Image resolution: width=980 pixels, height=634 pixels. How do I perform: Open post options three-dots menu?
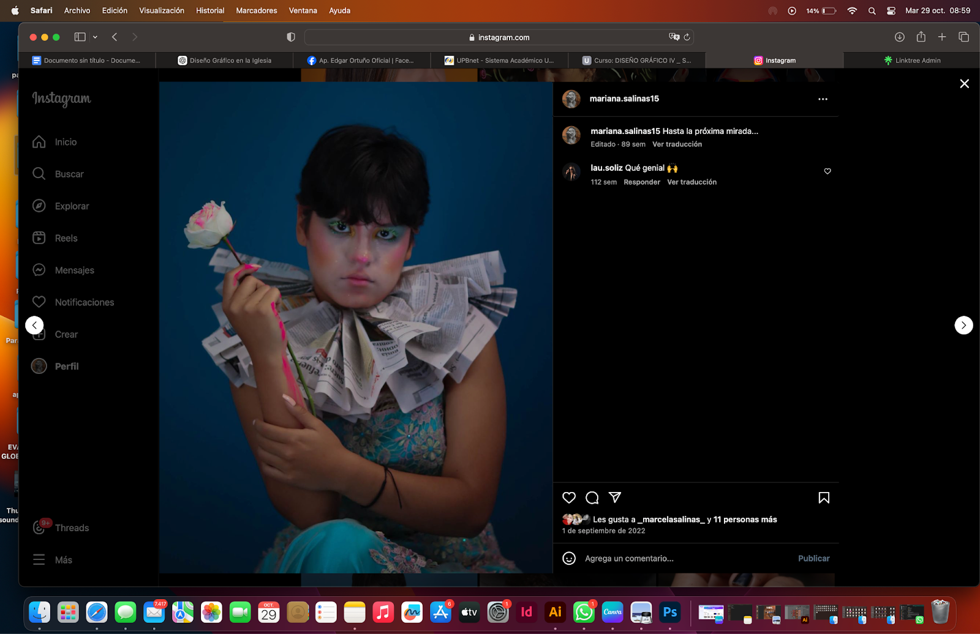823,99
